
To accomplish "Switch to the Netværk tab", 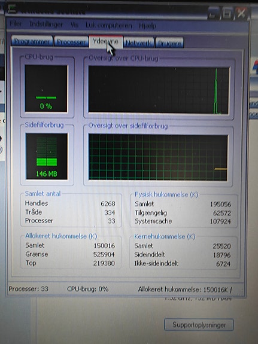I will (138, 42).
